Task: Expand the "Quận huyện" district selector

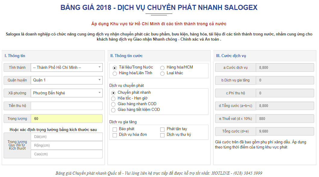Action: pyautogui.click(x=67, y=80)
